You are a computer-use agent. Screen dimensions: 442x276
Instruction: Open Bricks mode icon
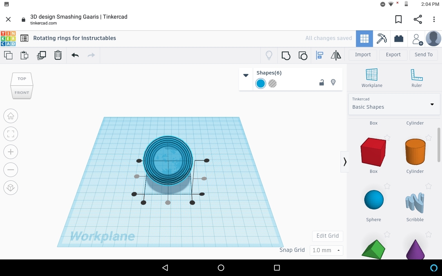tap(399, 39)
